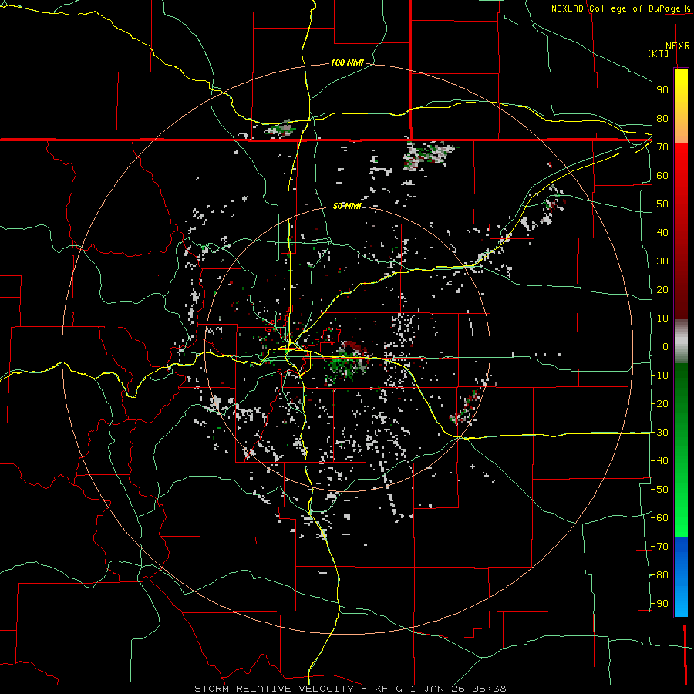
Task: Click the positive 30 velocity scale label
Action: pos(662,261)
